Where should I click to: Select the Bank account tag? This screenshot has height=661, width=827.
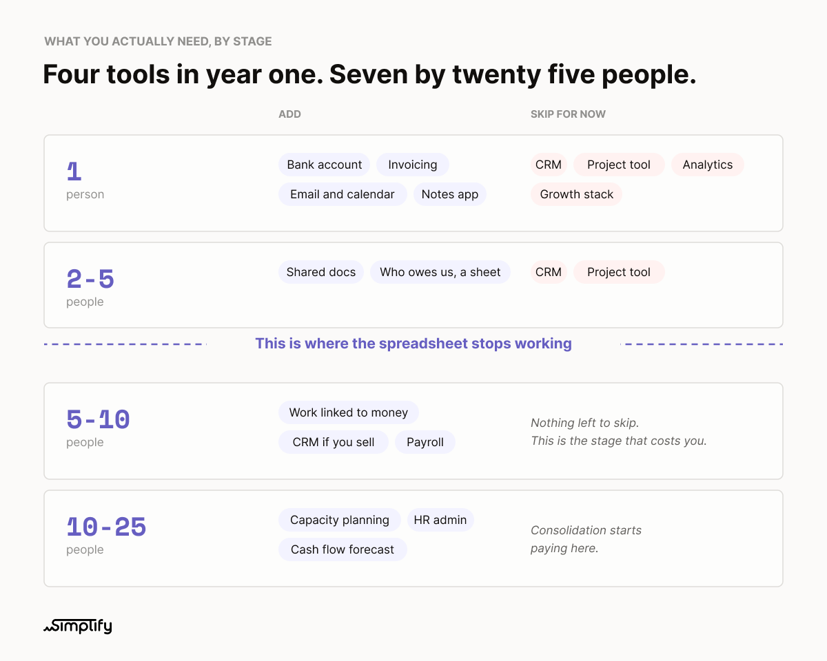[x=325, y=165]
